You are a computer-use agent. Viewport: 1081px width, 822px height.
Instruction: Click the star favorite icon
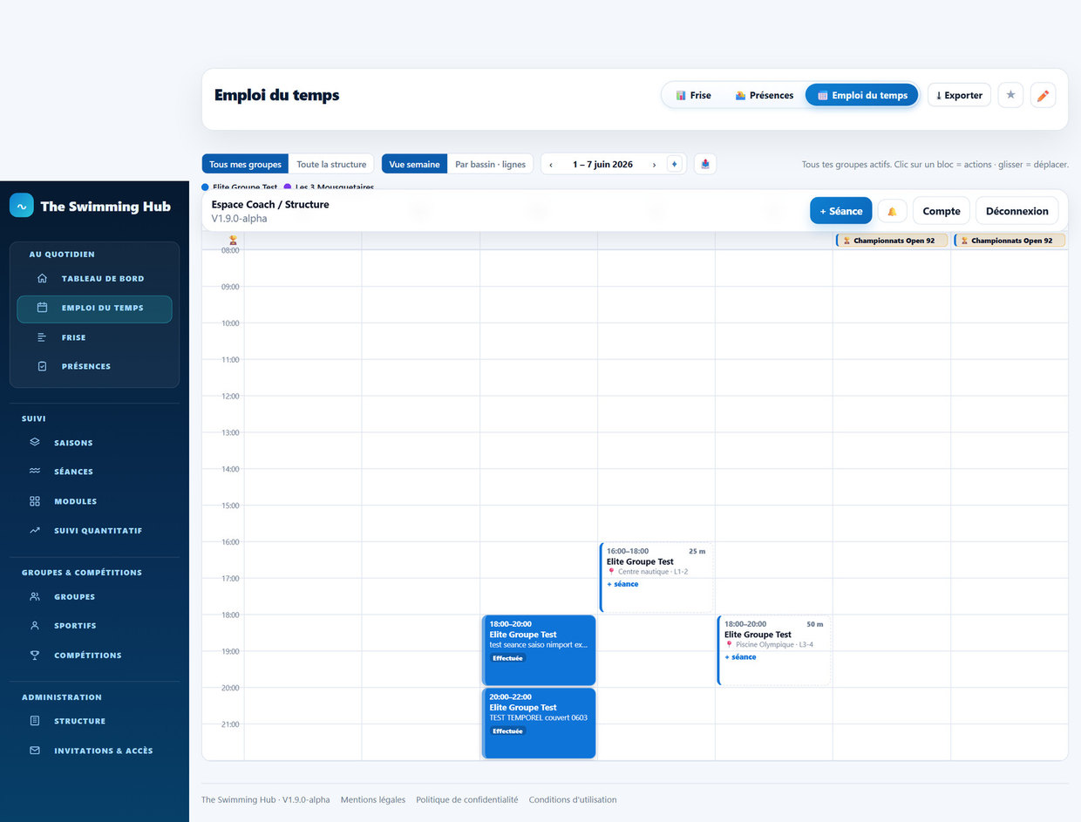[1010, 95]
